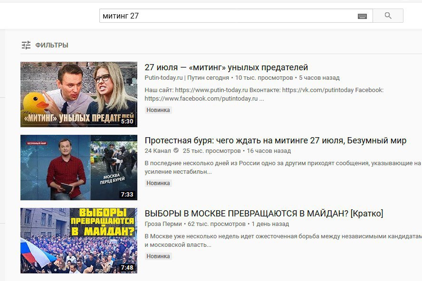Click the search magnifier button
Viewport: 422px width, 281px height.
[x=388, y=16]
